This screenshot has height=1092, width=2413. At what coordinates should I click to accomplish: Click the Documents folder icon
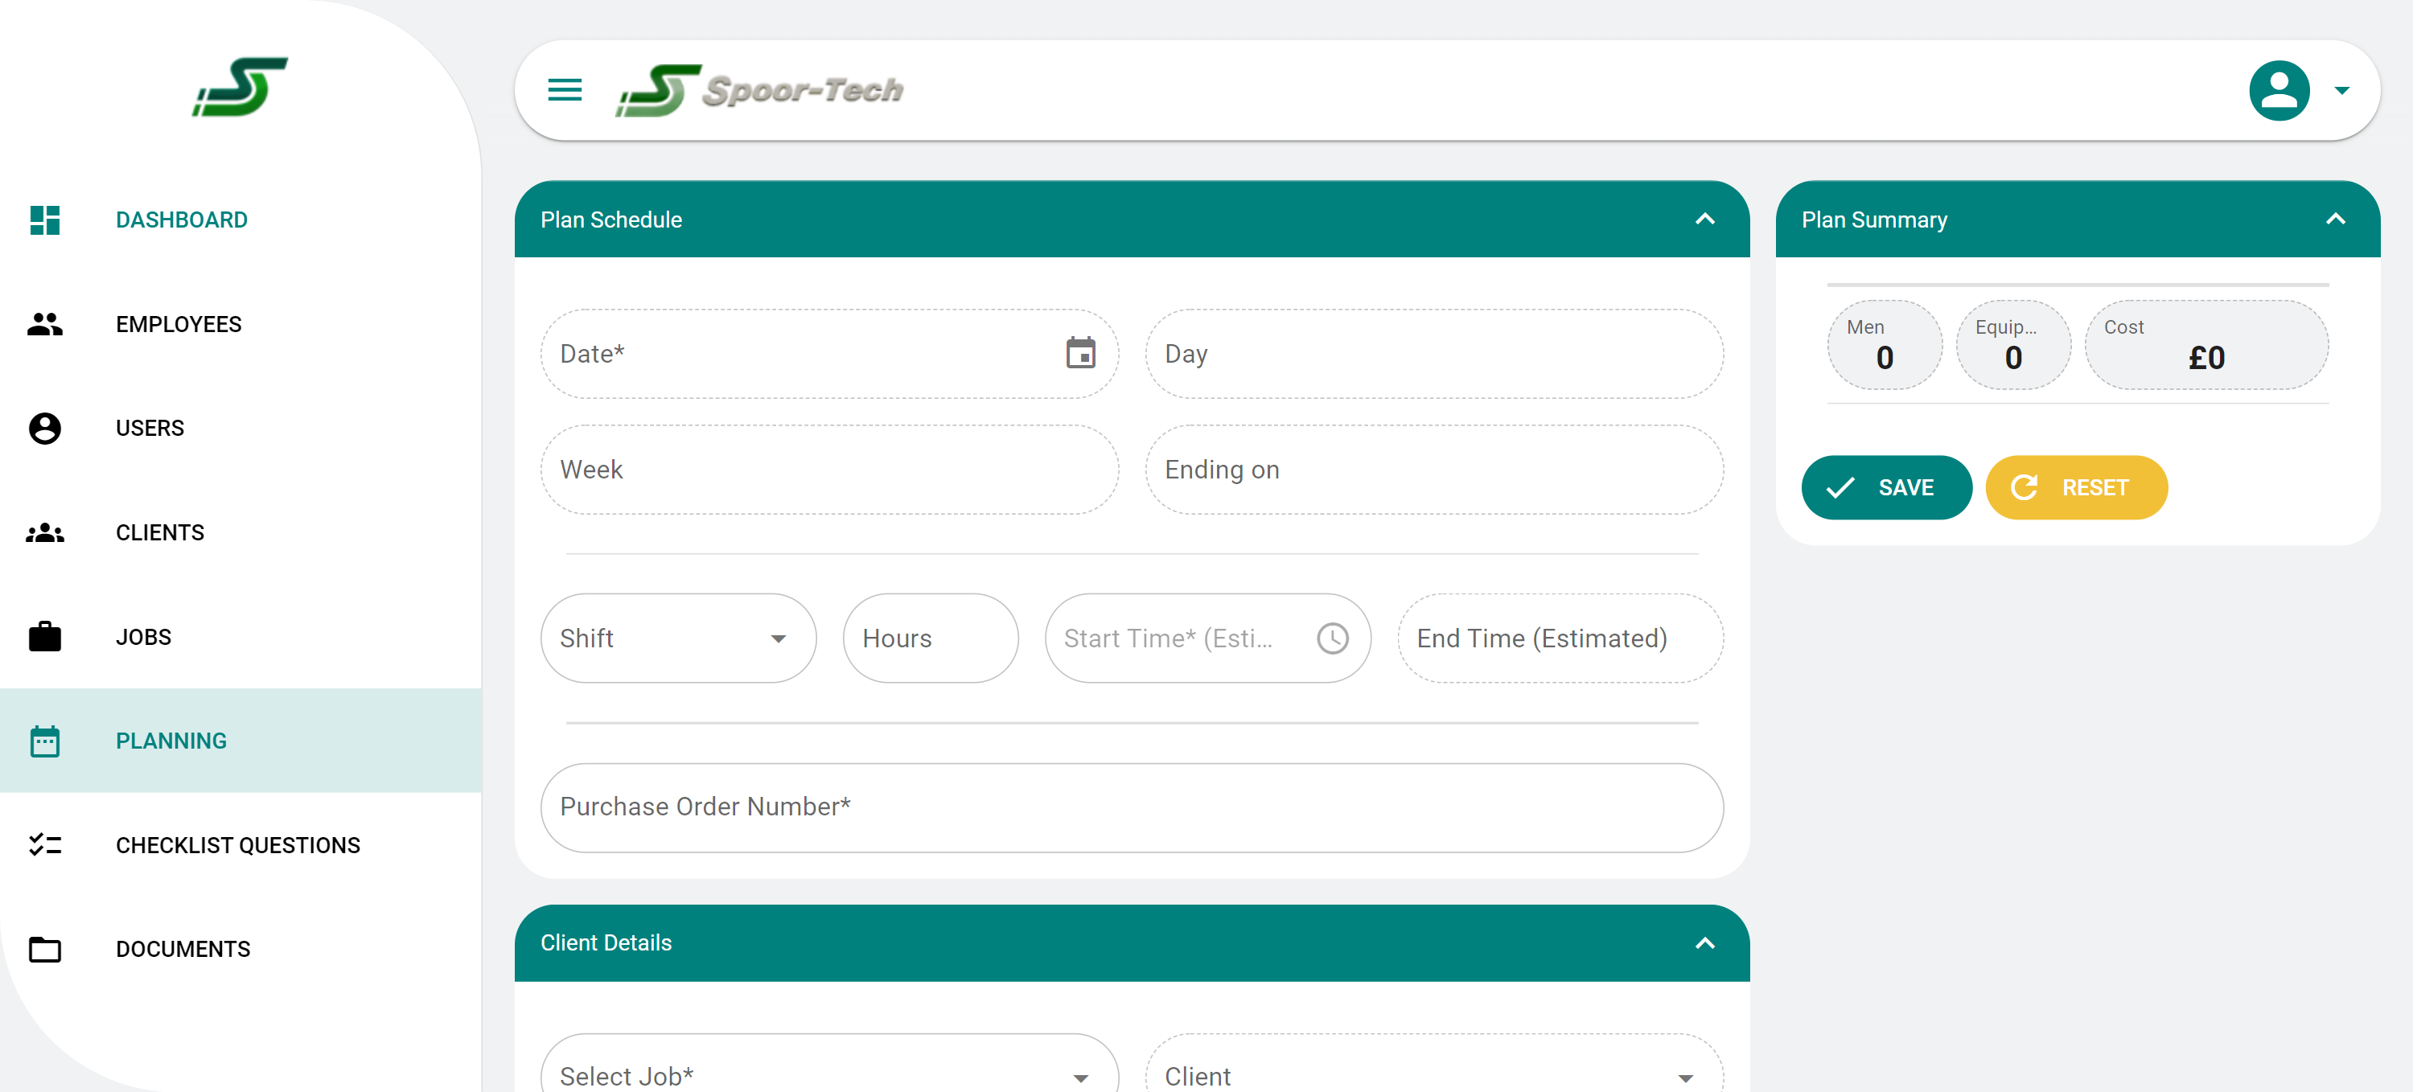[45, 949]
